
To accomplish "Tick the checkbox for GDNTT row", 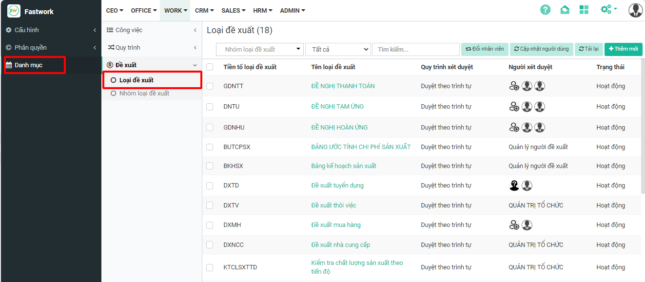I will pyautogui.click(x=210, y=86).
